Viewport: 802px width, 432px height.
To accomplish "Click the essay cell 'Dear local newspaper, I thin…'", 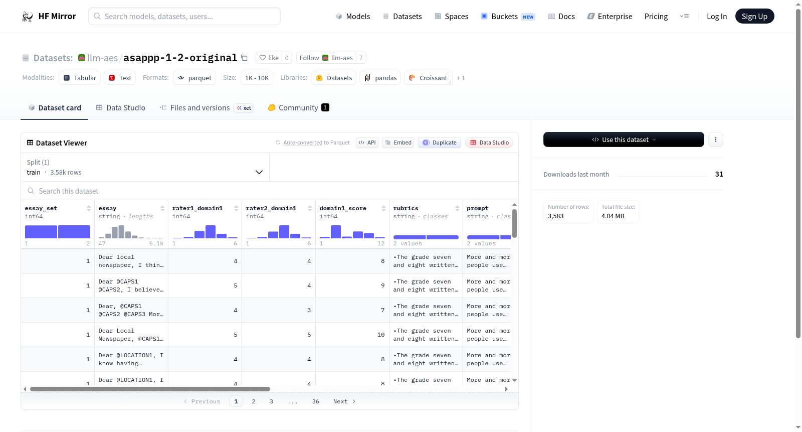I will (131, 261).
